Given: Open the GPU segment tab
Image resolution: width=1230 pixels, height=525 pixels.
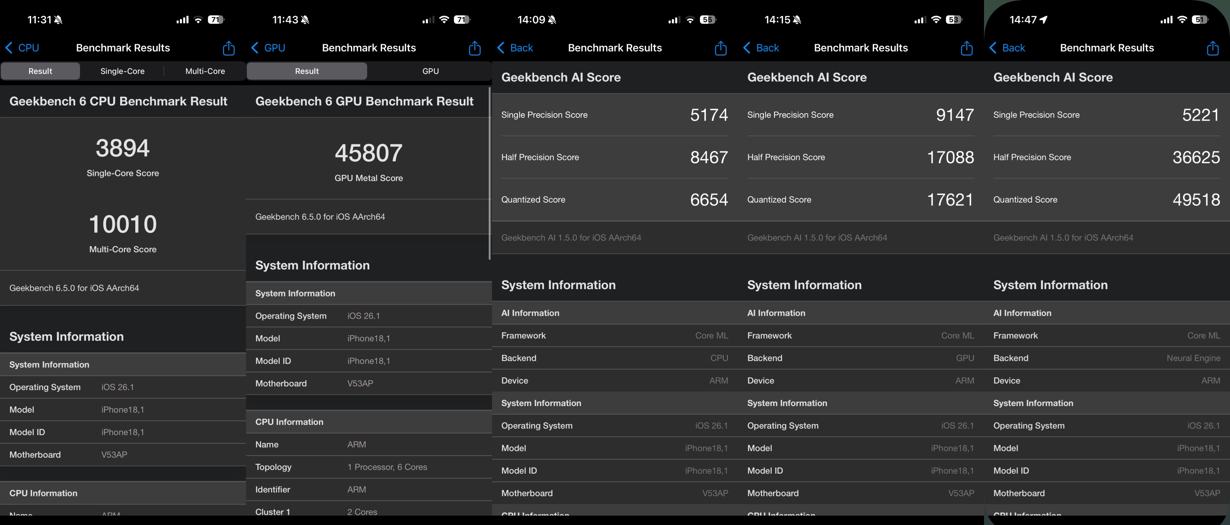Looking at the screenshot, I should [430, 71].
